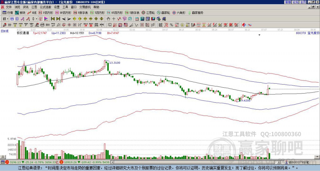Click the 极反通道 indicator name
320x171 pixels.
(x=22, y=33)
